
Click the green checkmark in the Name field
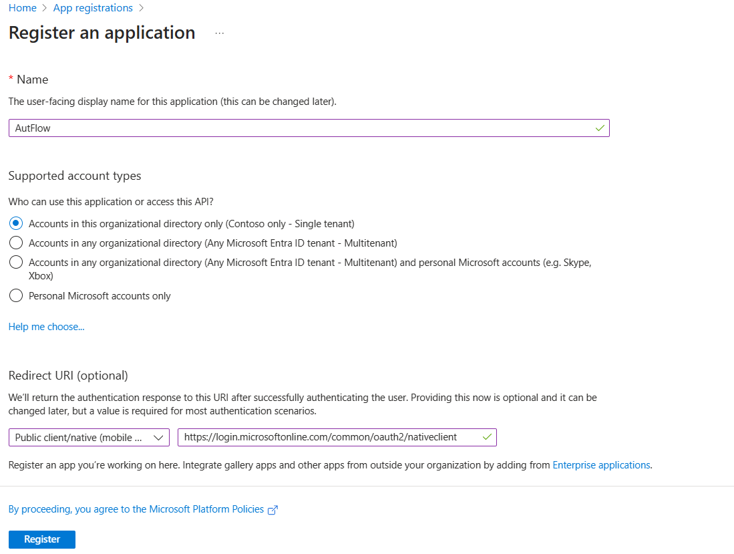(599, 128)
